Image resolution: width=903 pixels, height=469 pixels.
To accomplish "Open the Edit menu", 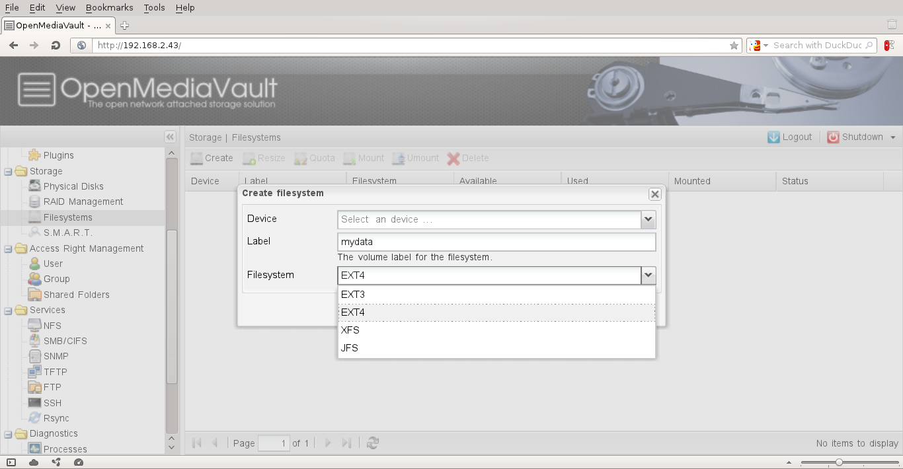I will (x=38, y=7).
